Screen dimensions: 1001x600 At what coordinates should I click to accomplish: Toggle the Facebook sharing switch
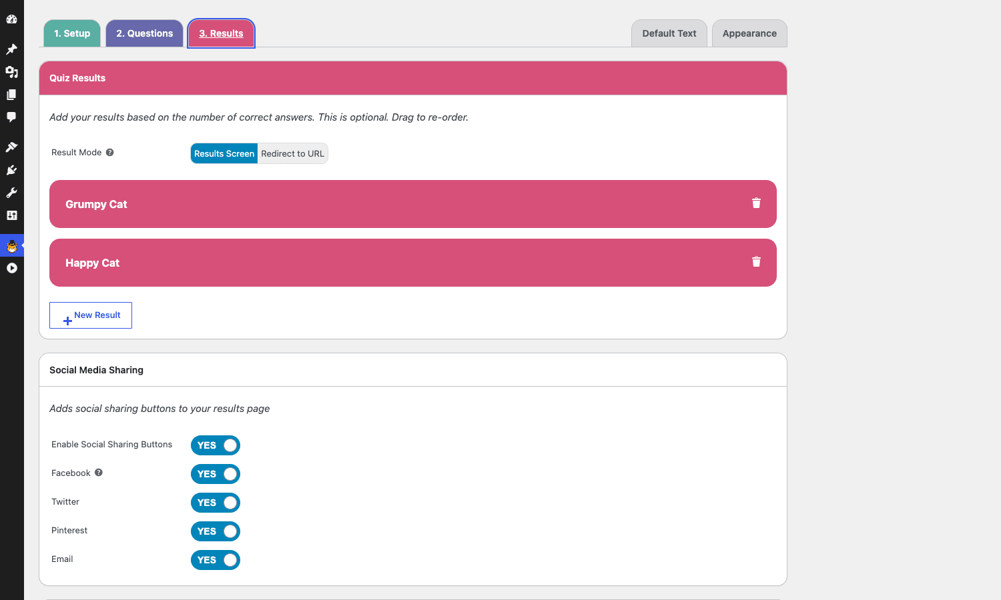click(216, 474)
